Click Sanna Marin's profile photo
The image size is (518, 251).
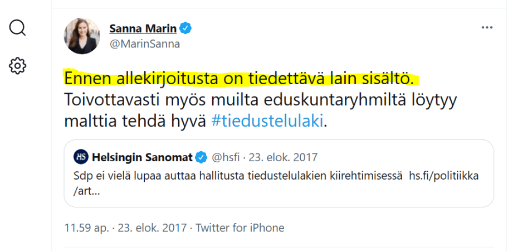tap(82, 36)
